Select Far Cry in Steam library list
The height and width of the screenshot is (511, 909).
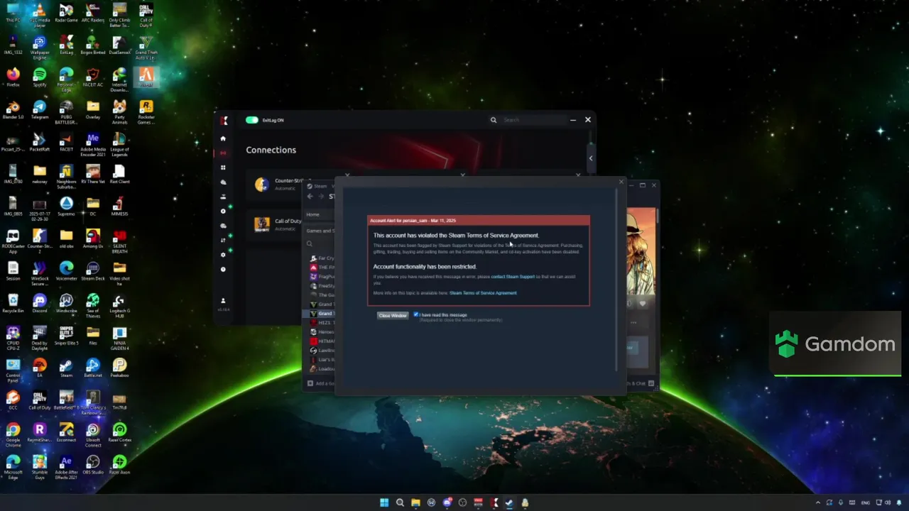coord(322,258)
